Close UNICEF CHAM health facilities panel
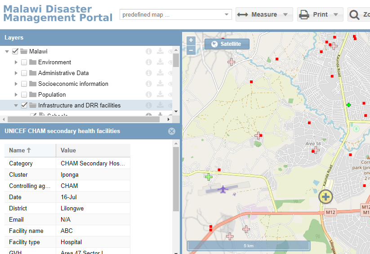Screen dimensions: 370x254 172,131
